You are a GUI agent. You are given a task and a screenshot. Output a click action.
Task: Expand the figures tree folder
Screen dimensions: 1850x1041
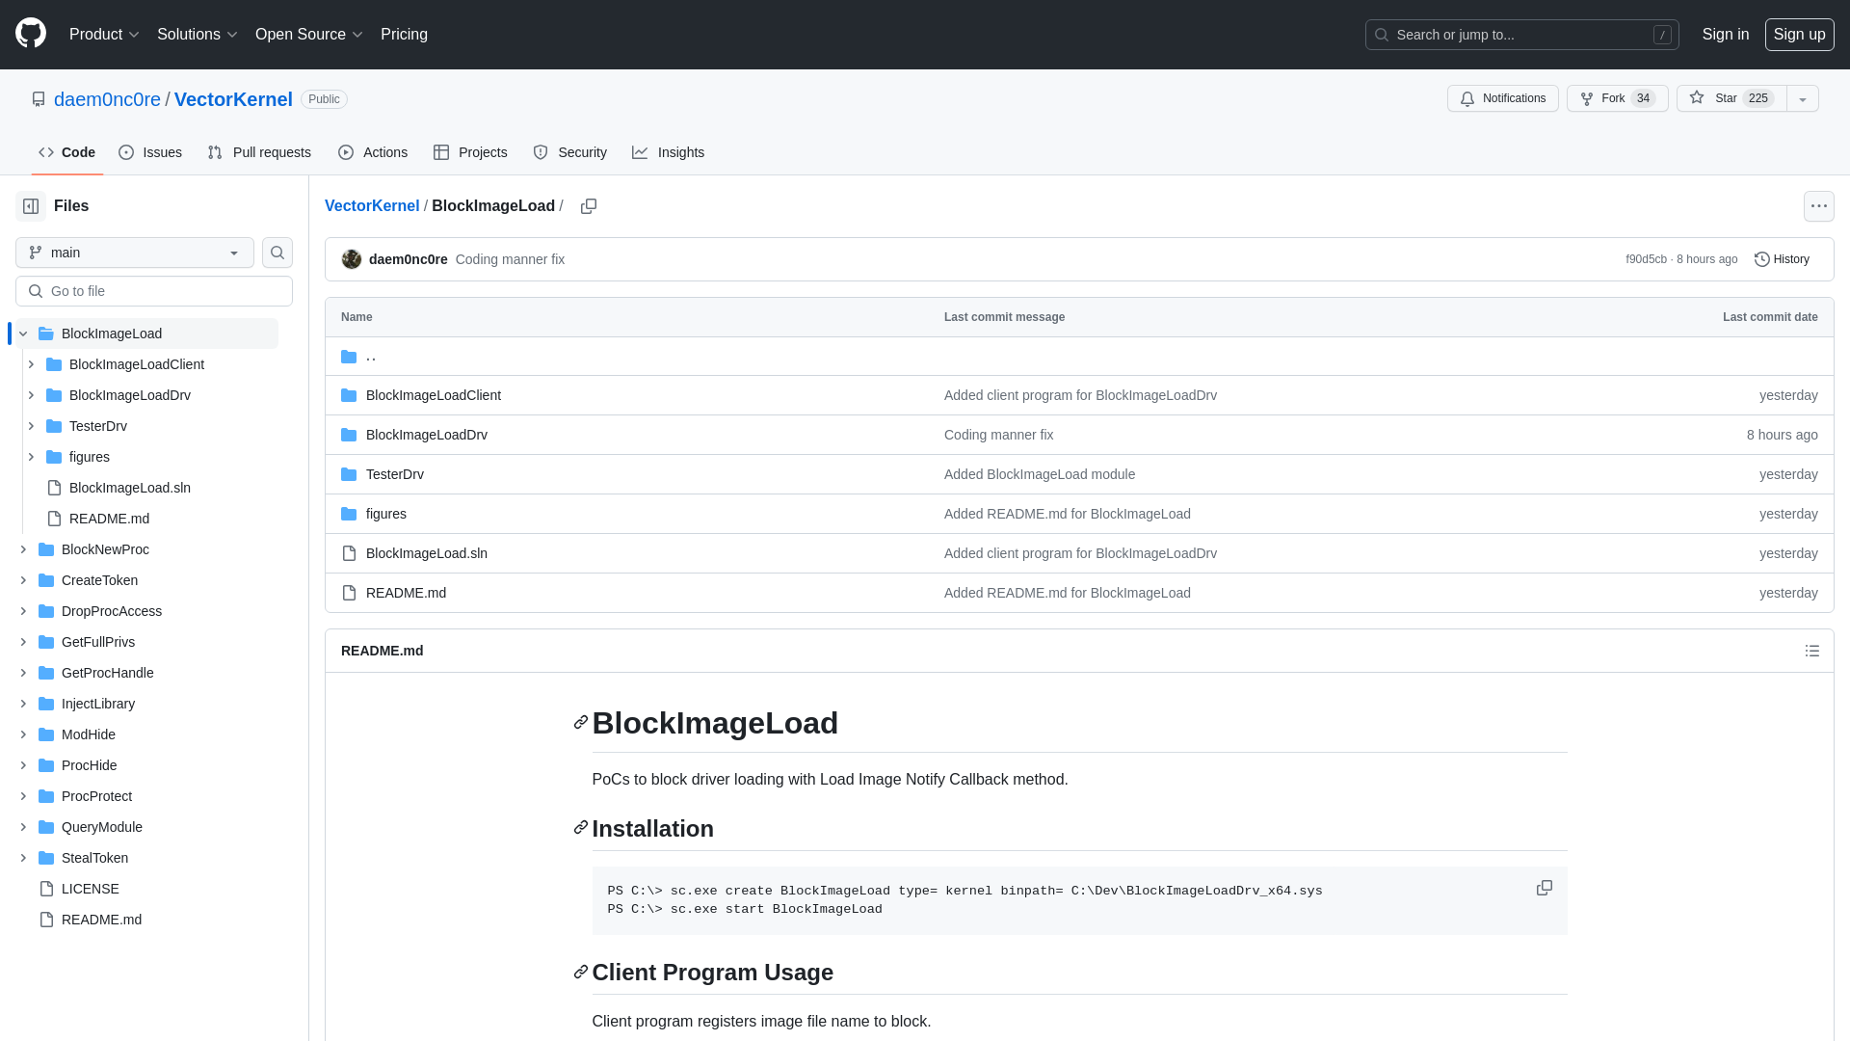(x=31, y=457)
